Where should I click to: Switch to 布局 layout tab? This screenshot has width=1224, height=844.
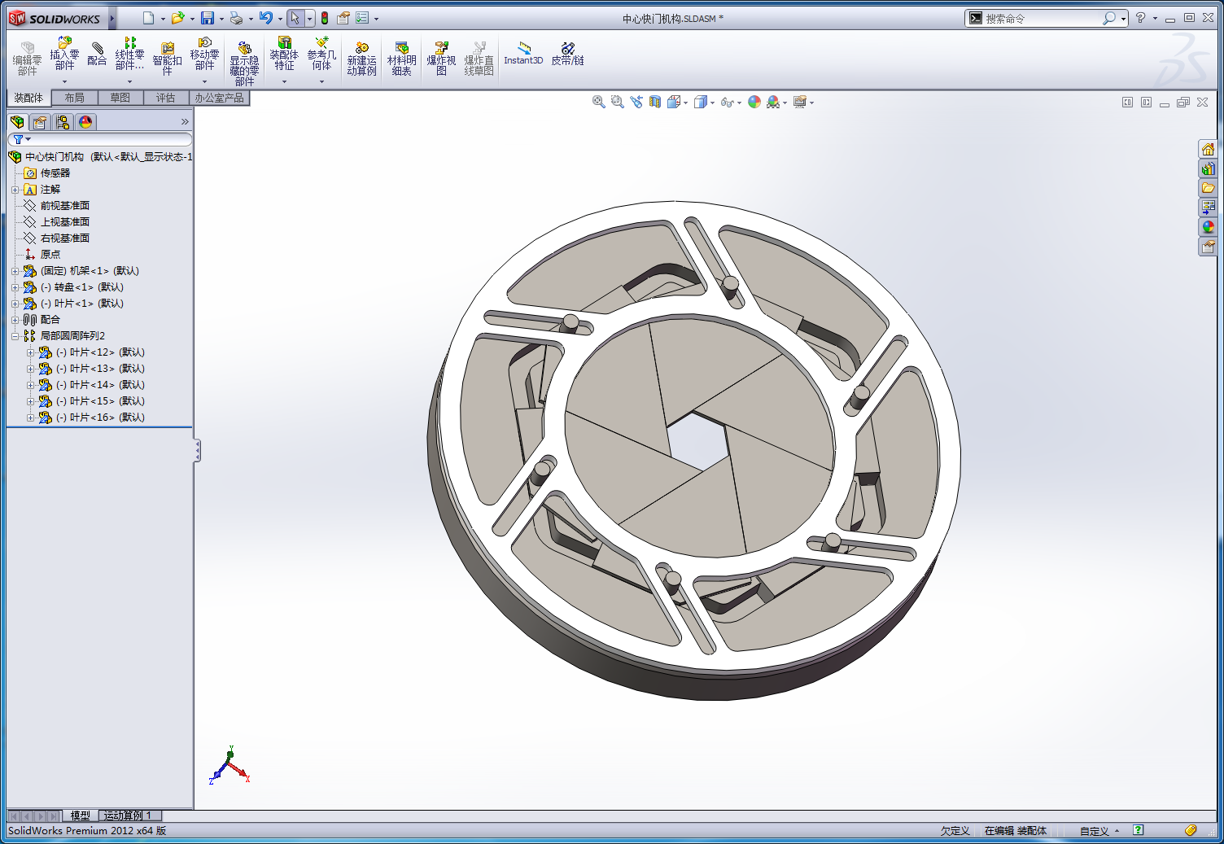pyautogui.click(x=74, y=98)
